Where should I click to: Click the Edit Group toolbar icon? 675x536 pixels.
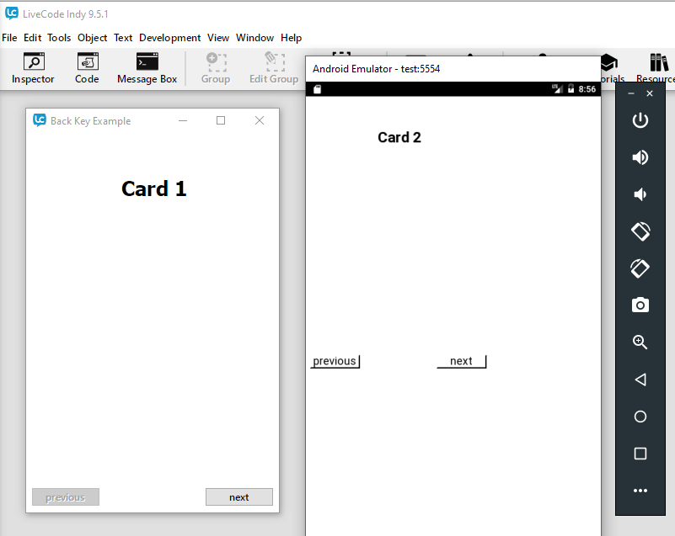(274, 68)
